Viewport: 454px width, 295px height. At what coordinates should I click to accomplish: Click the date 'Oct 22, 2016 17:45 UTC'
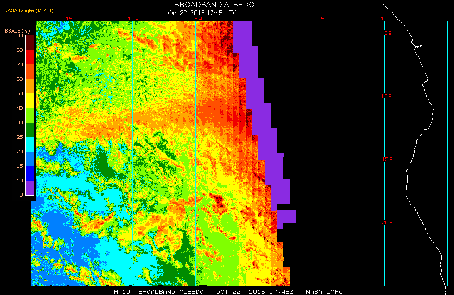(202, 13)
